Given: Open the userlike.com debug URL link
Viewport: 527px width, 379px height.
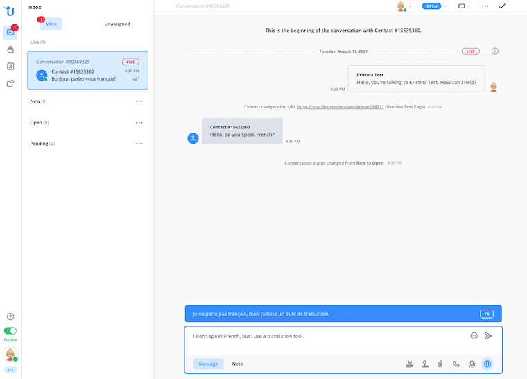Looking at the screenshot, I should tap(339, 107).
